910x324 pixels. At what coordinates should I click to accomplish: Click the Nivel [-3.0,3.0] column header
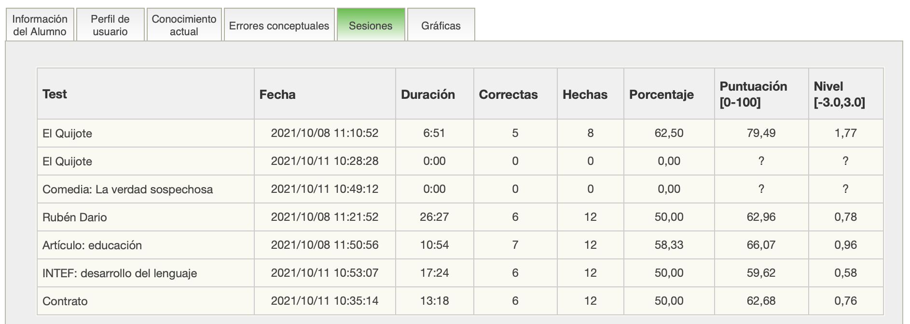(x=839, y=94)
